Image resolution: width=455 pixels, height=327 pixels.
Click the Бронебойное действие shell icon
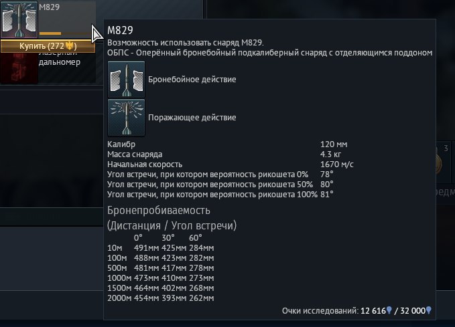pyautogui.click(x=126, y=79)
